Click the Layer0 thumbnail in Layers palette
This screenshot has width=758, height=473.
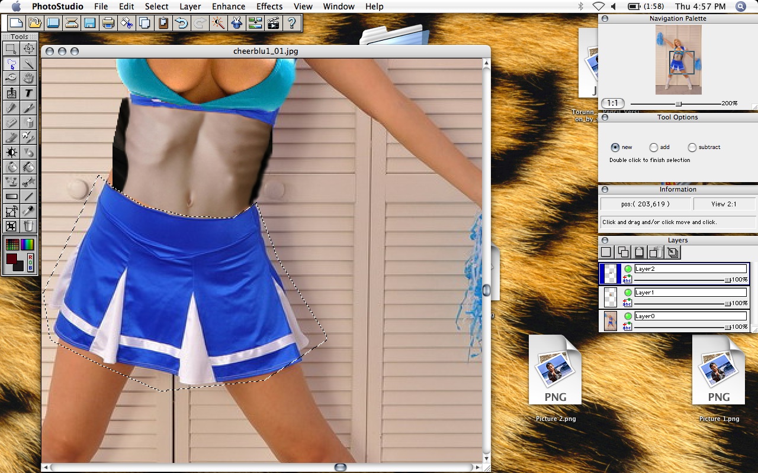(x=610, y=321)
